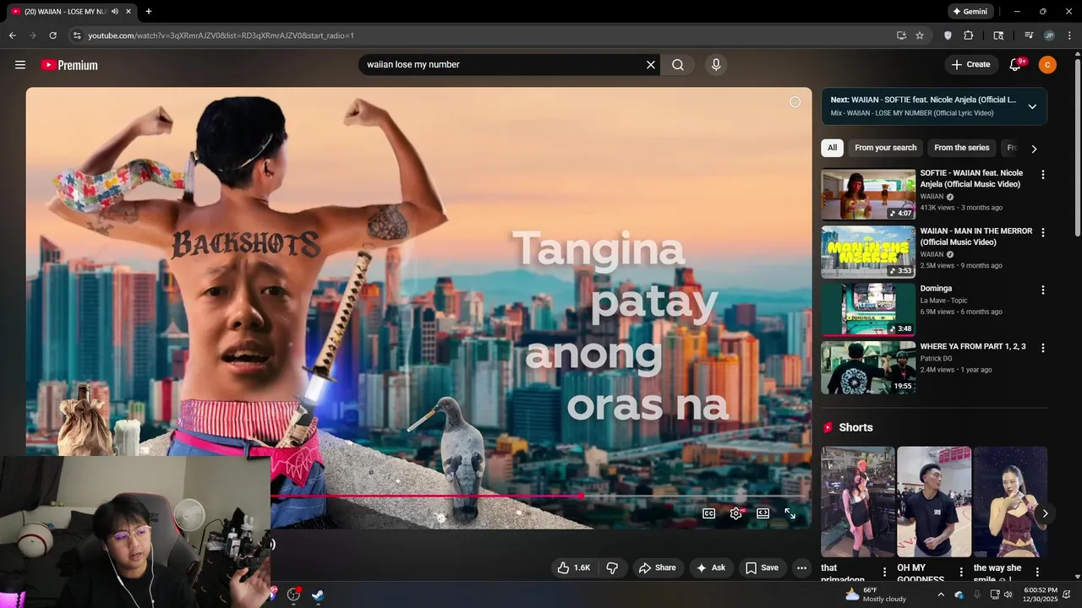1082x608 pixels.
Task: Toggle closed captions on the player
Action: 708,513
